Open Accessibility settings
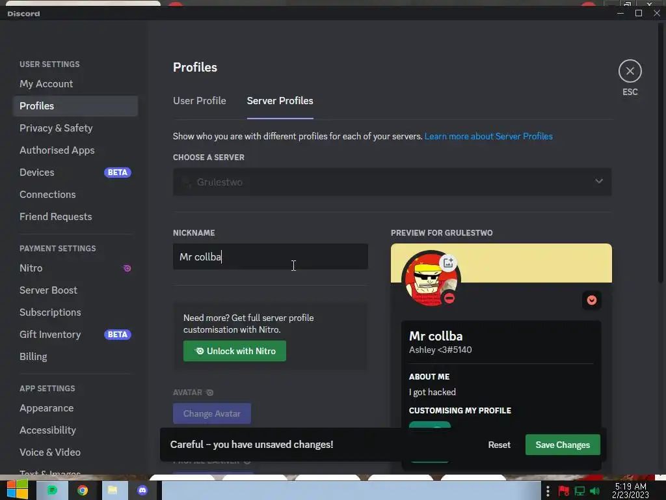Viewport: 666px width, 500px height. pos(75,430)
